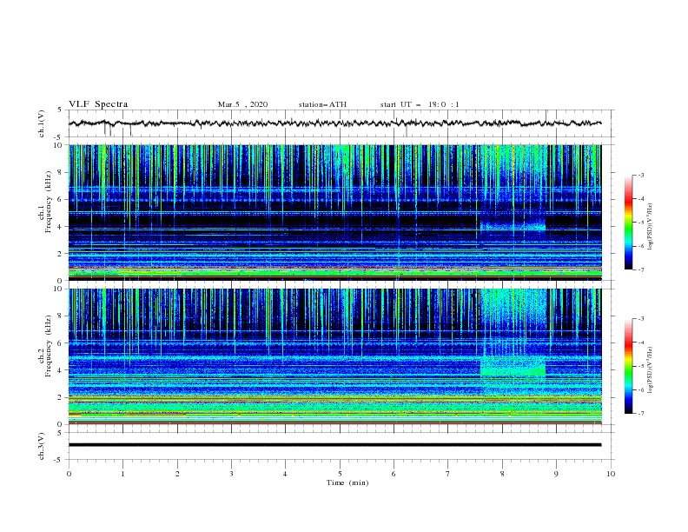Screen dimensions: 688x532
Task: Click the "VLF Spectra" title text
Action: pos(98,104)
